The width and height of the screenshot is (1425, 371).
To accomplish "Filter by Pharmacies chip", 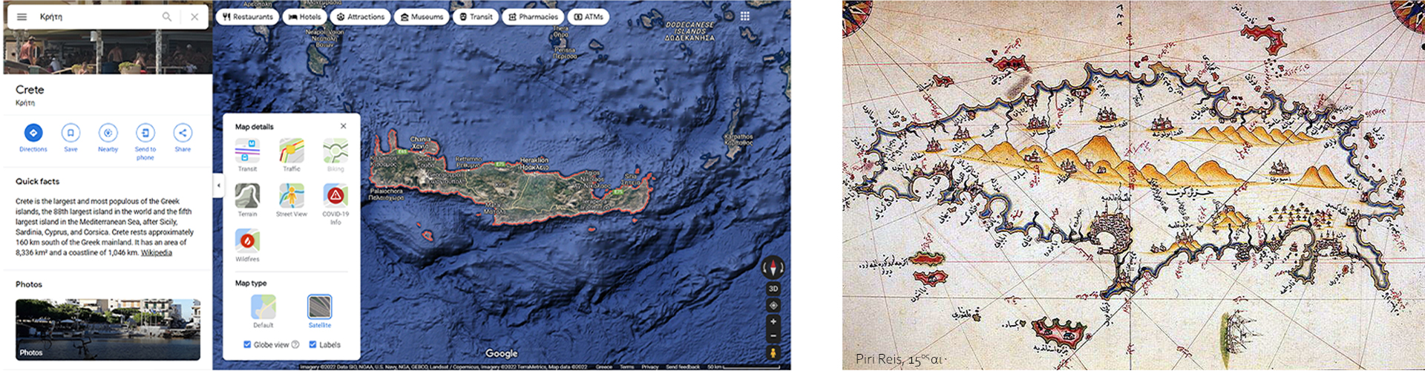I will (533, 16).
